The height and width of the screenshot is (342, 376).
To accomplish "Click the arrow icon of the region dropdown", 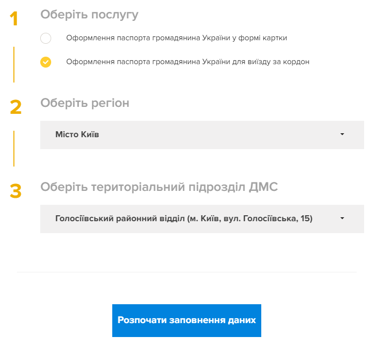I will (x=342, y=135).
